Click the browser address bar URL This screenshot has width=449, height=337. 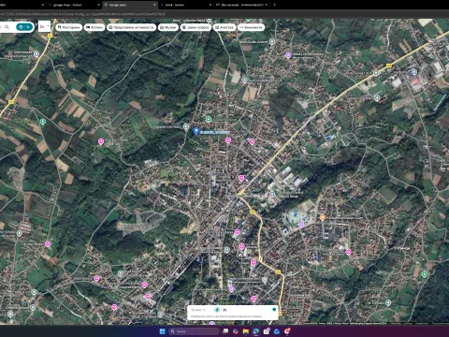(x=82, y=14)
